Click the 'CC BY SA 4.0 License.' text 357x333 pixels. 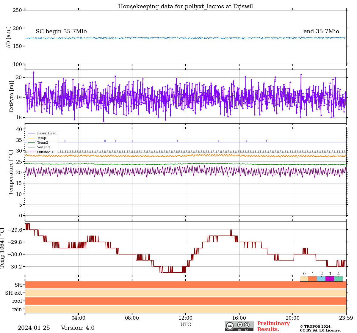[x=320, y=330]
